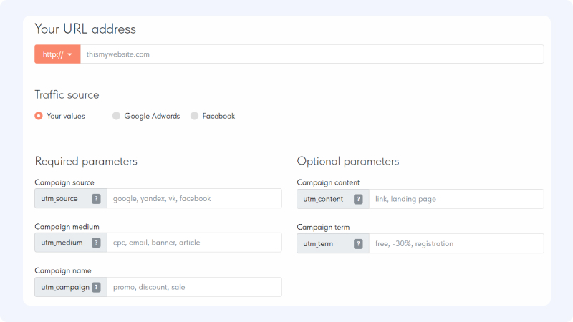The image size is (573, 322).
Task: Select the Your values radio button
Action: click(x=39, y=116)
